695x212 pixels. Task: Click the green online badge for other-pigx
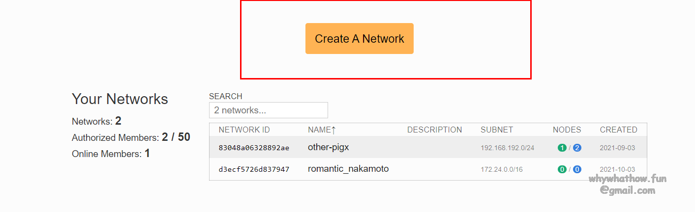point(562,148)
